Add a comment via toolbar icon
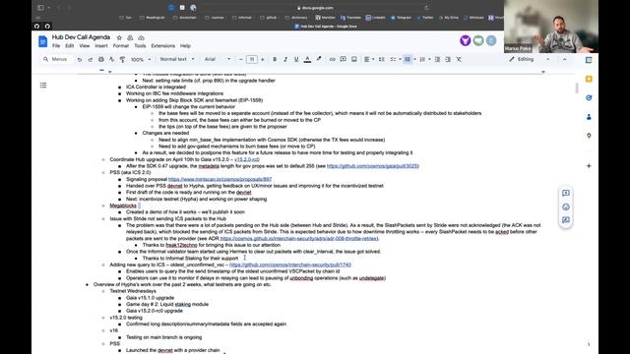 [344, 59]
